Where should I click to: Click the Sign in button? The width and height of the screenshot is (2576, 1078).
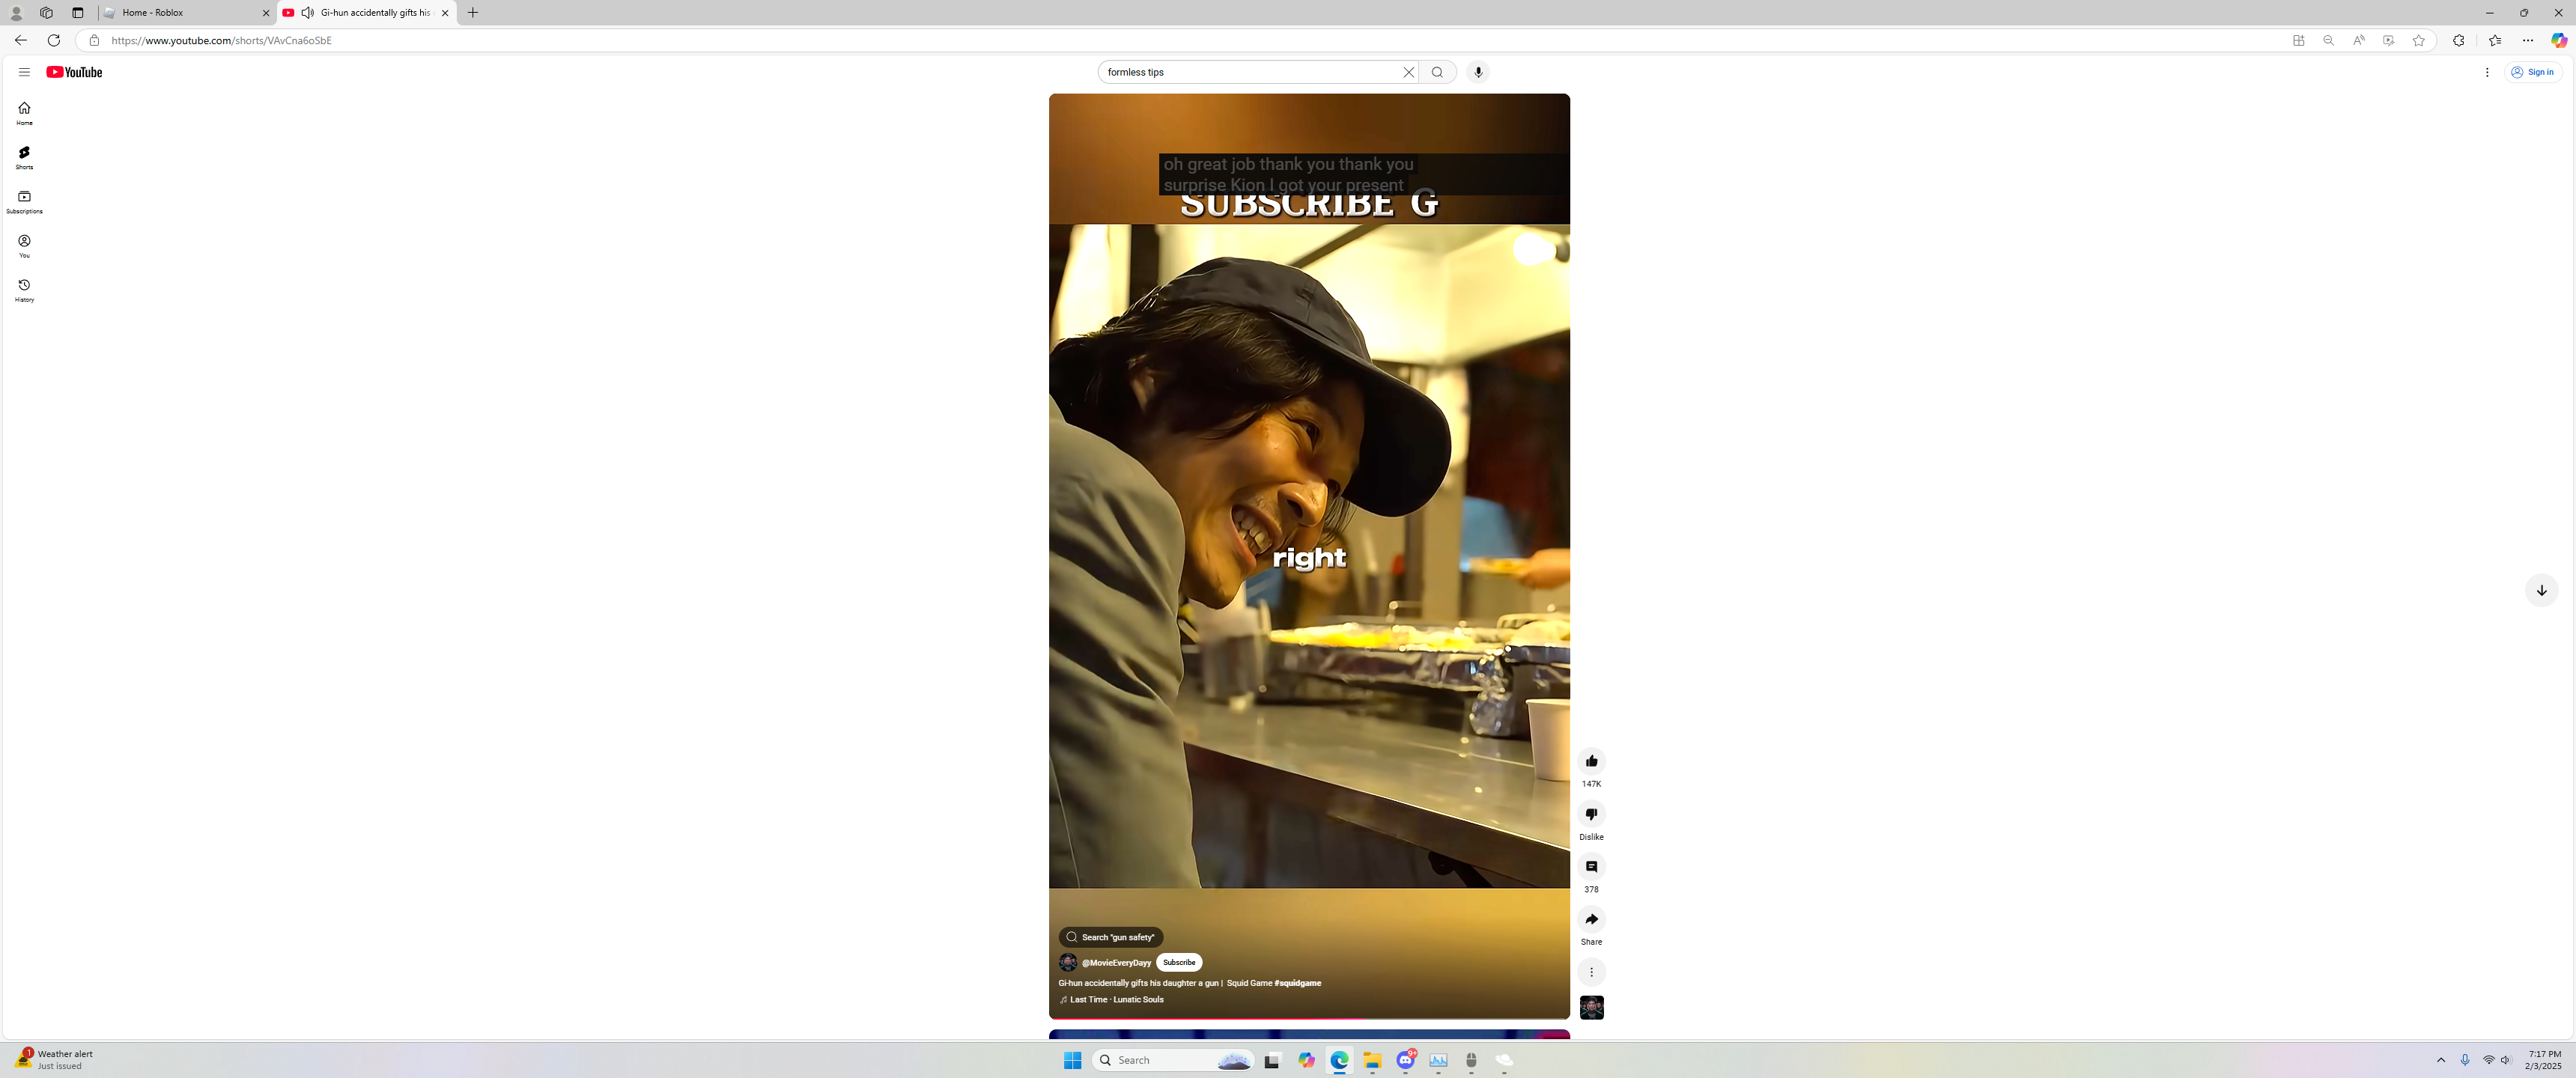point(2532,72)
